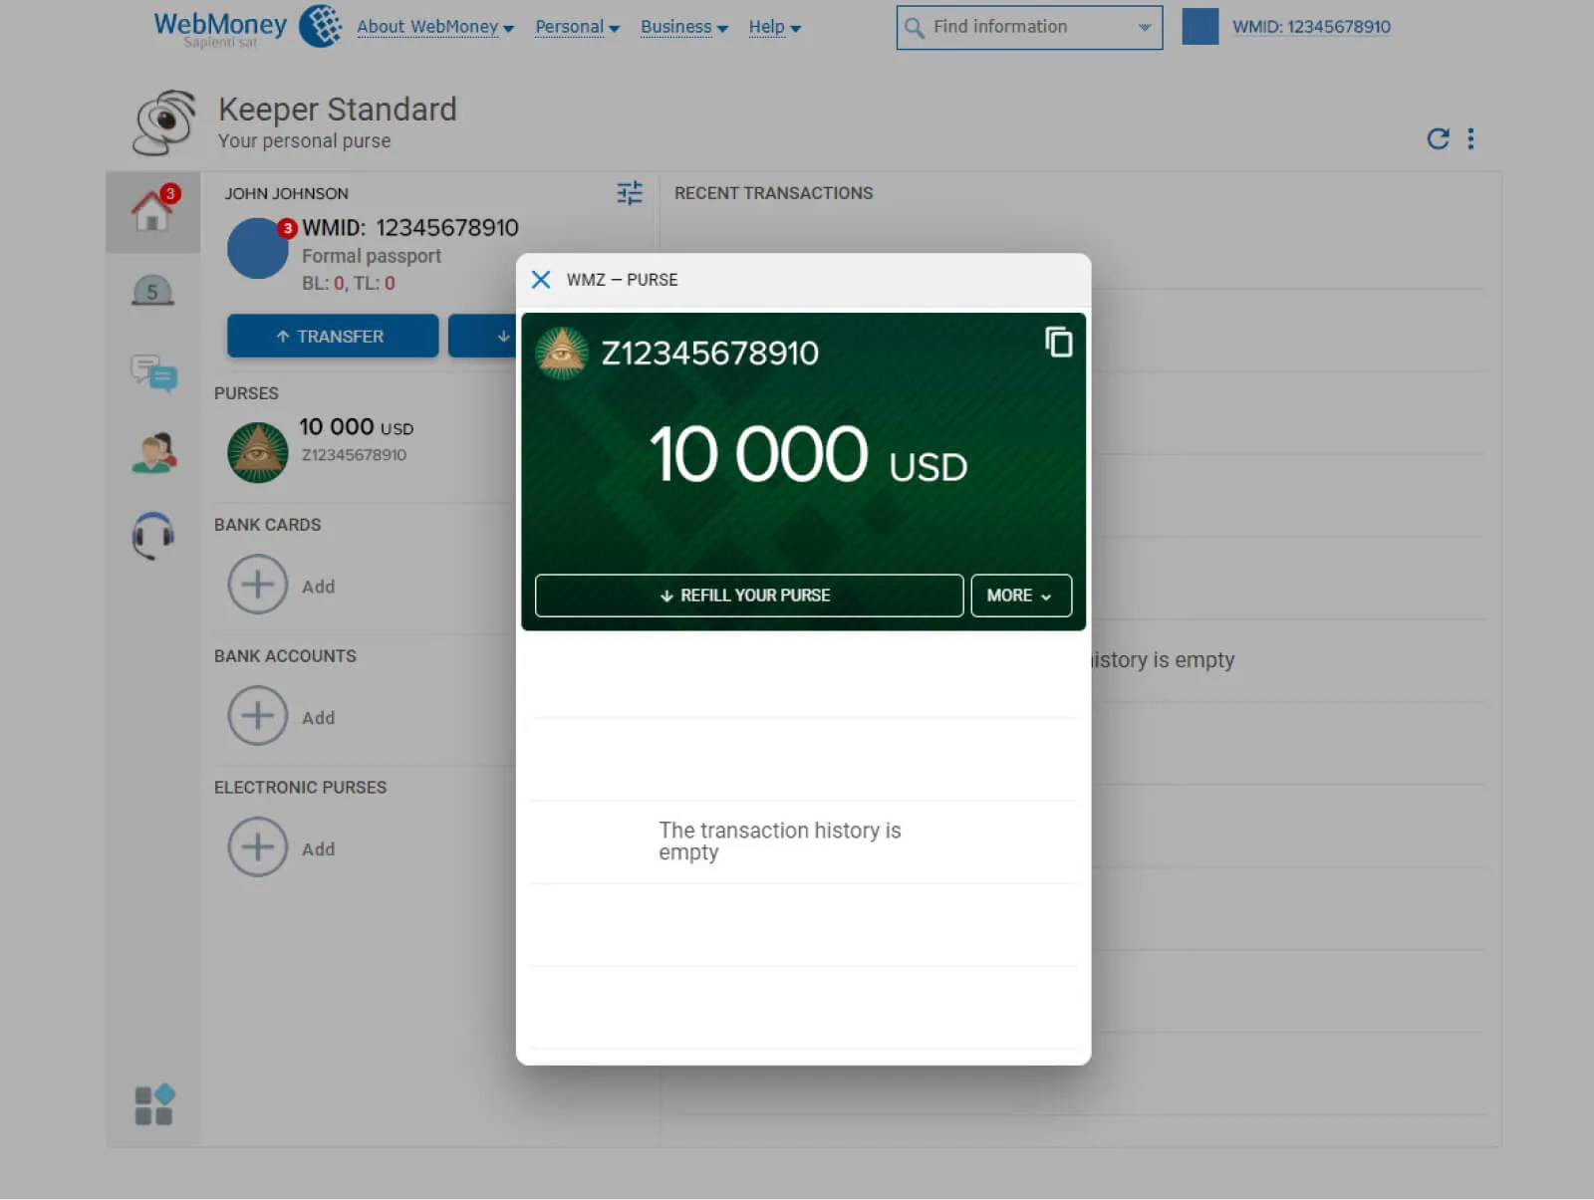
Task: Open the purse sidebar icon showing 5
Action: 152,291
